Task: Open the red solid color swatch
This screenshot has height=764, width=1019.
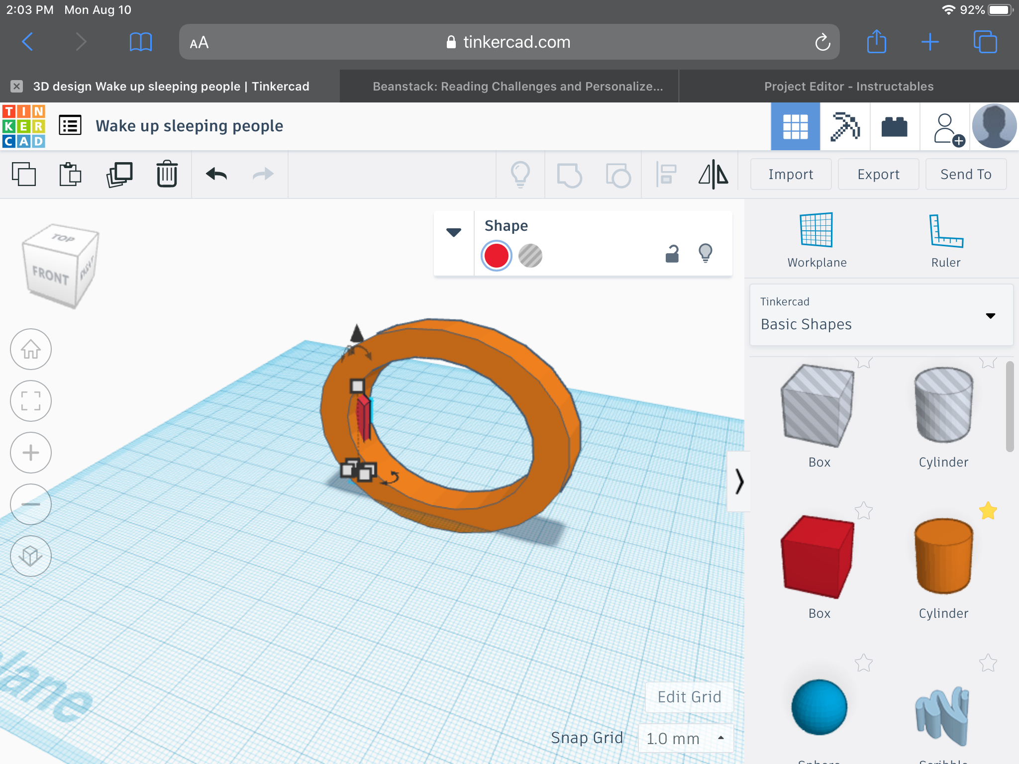Action: (x=496, y=256)
